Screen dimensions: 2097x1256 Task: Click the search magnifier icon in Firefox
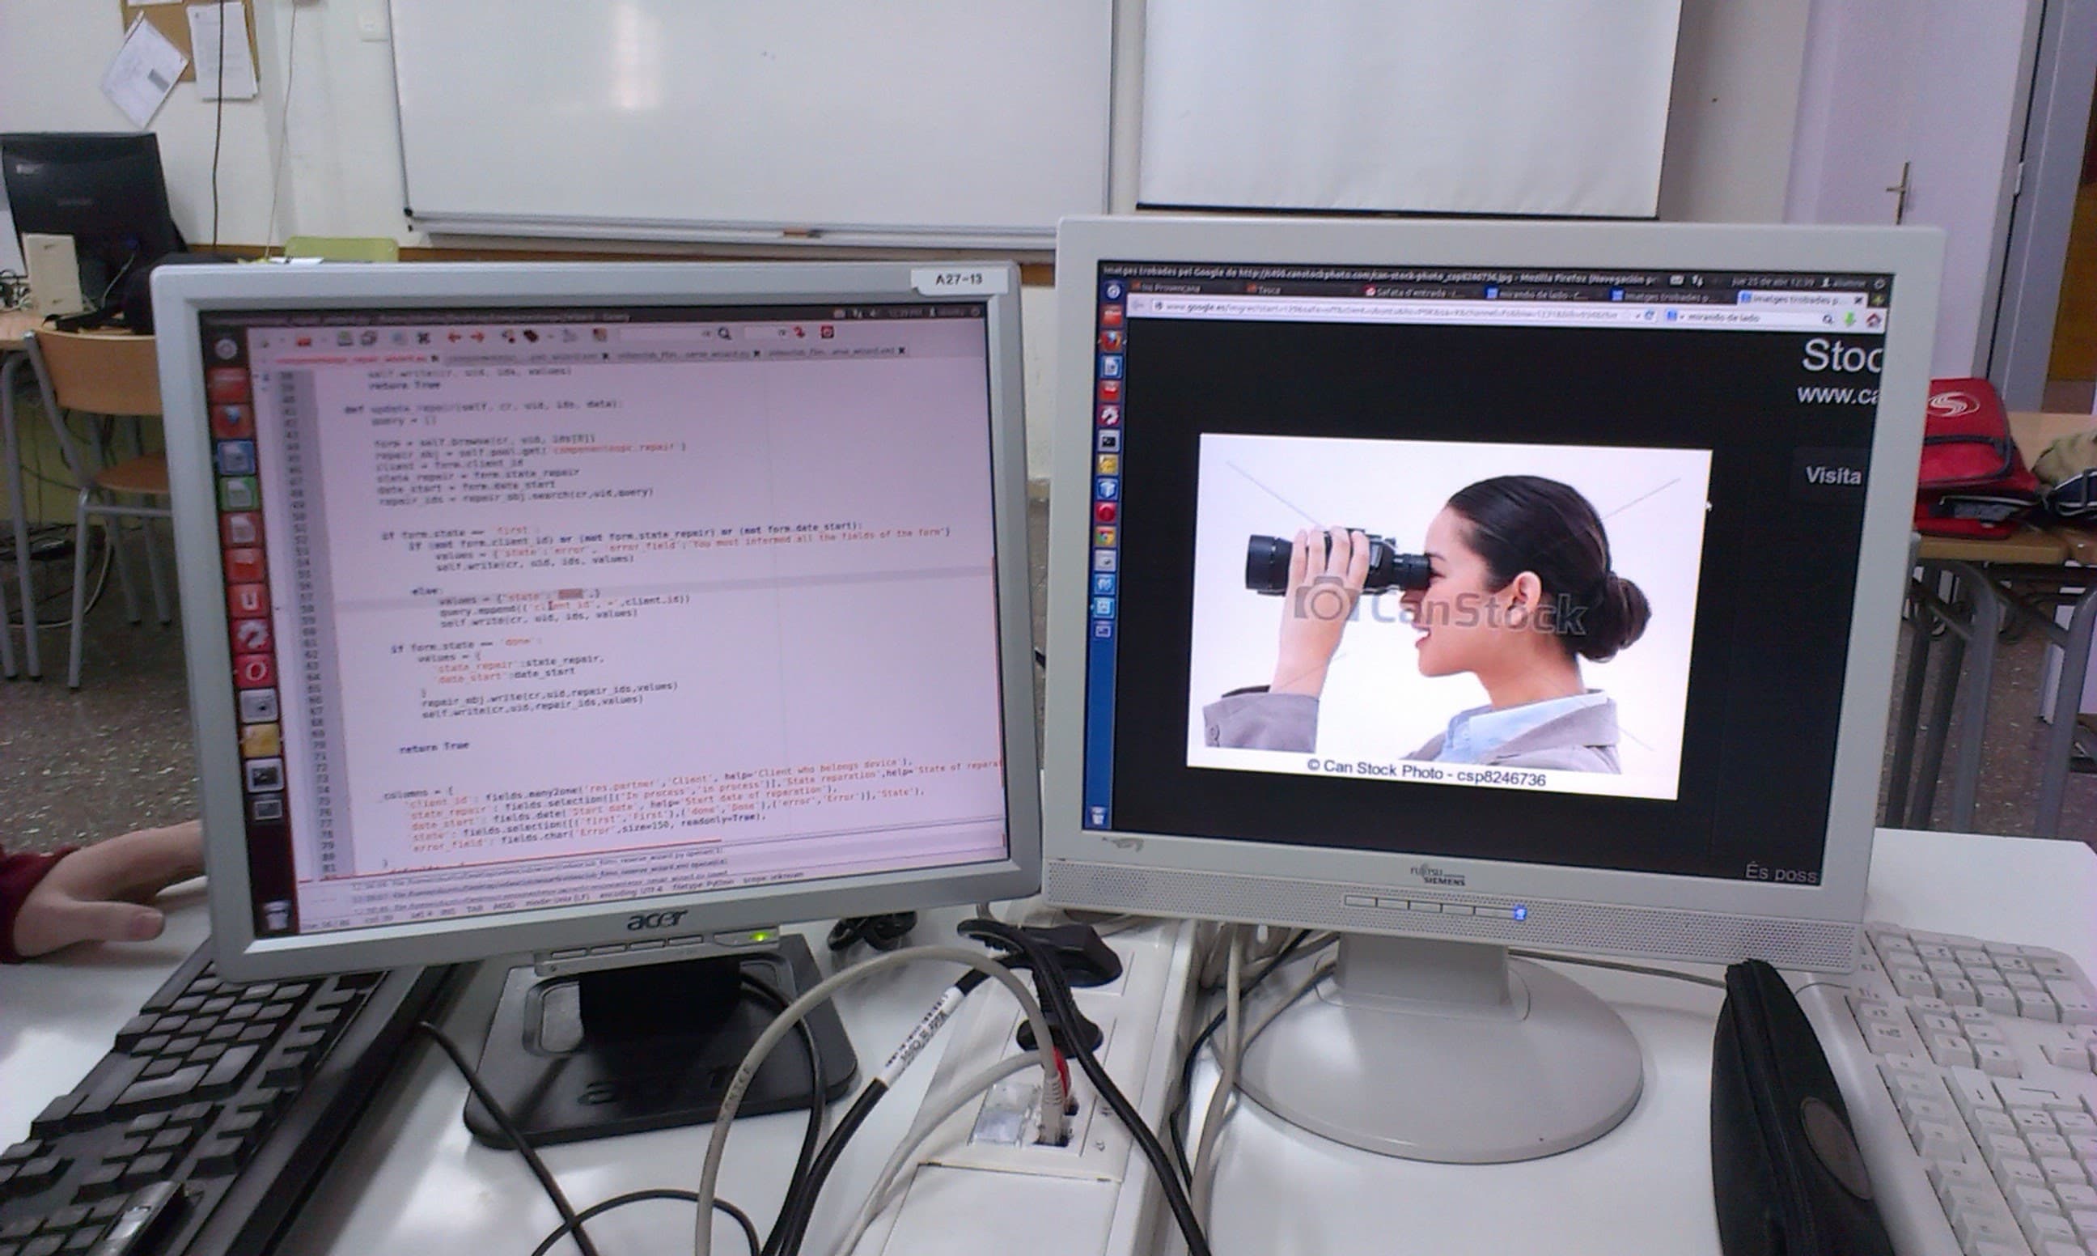tap(1828, 320)
